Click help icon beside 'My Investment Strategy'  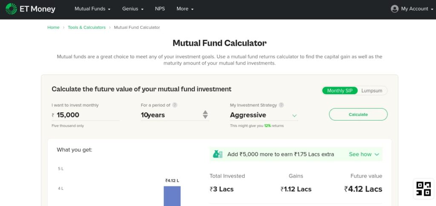coord(281,105)
